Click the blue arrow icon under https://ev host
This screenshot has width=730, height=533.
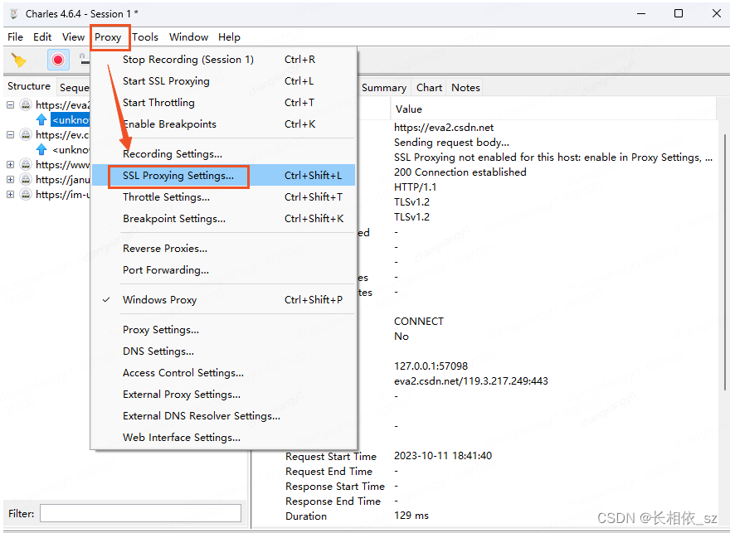click(42, 149)
